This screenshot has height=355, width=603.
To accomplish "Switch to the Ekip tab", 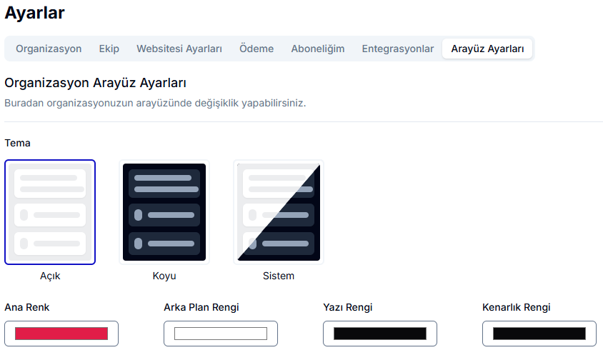I will tap(109, 49).
